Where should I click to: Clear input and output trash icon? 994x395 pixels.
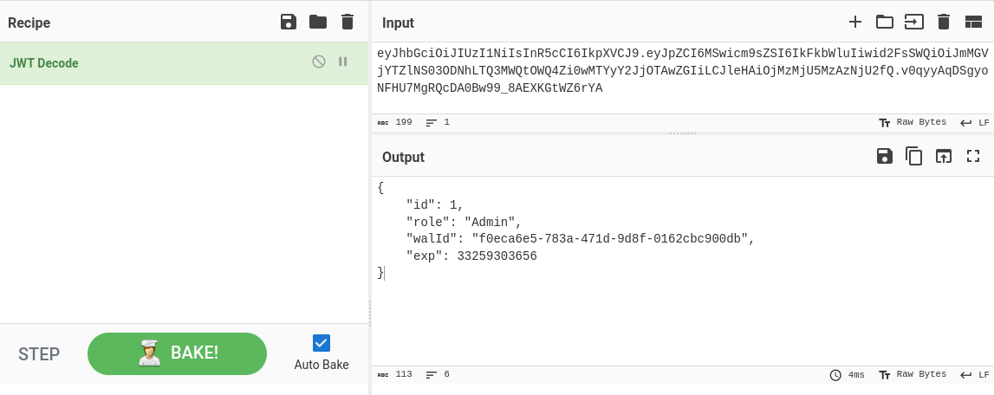[x=943, y=23]
